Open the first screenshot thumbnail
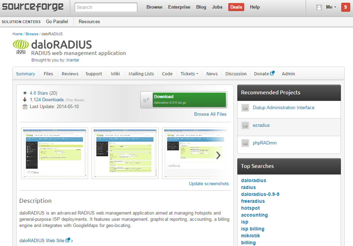 [55, 153]
